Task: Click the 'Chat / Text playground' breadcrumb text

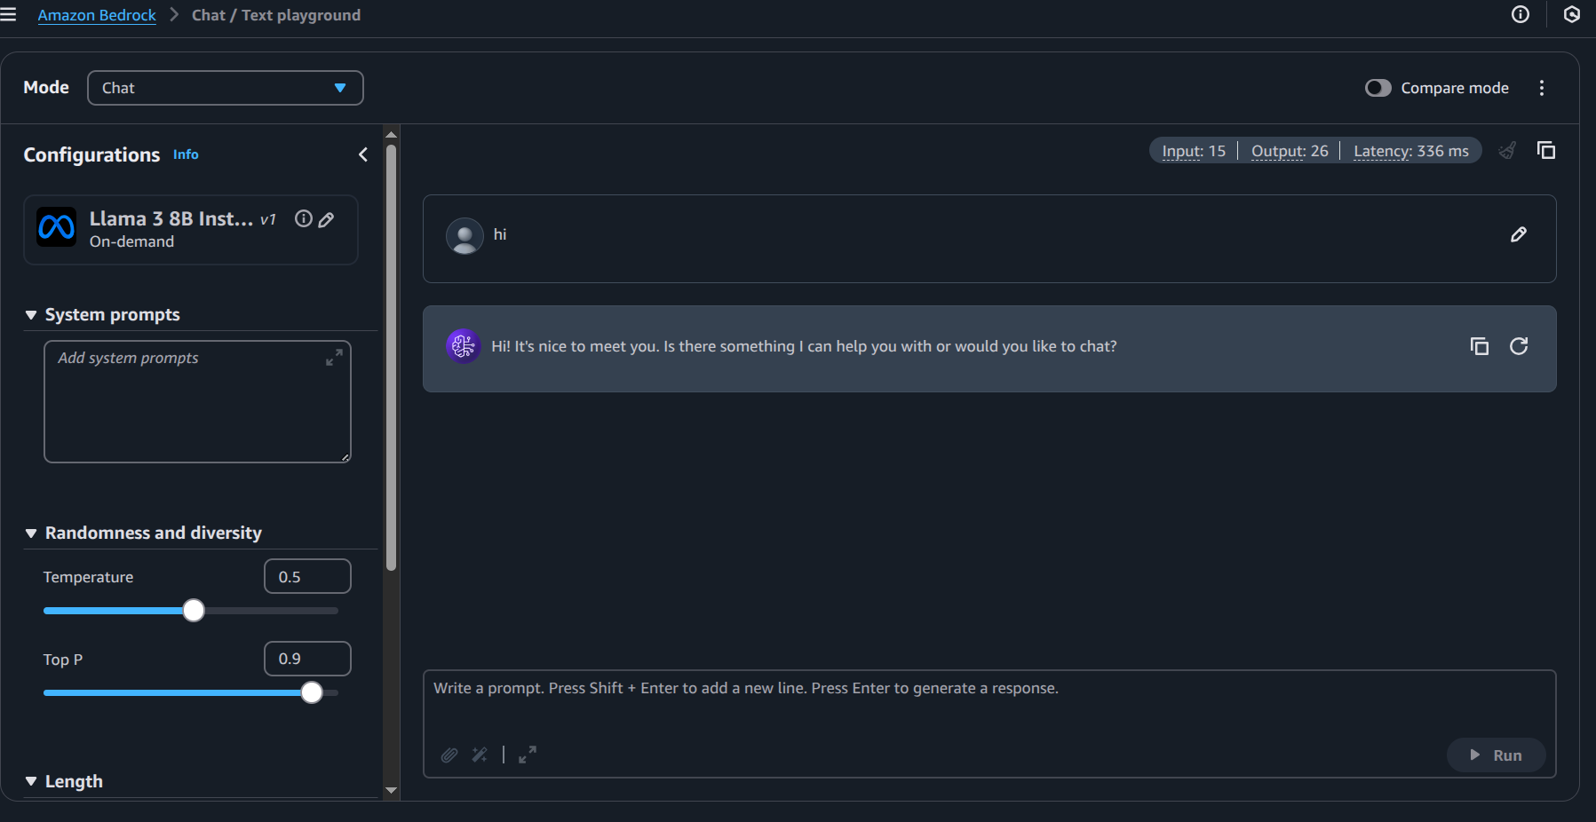Action: pos(276,15)
